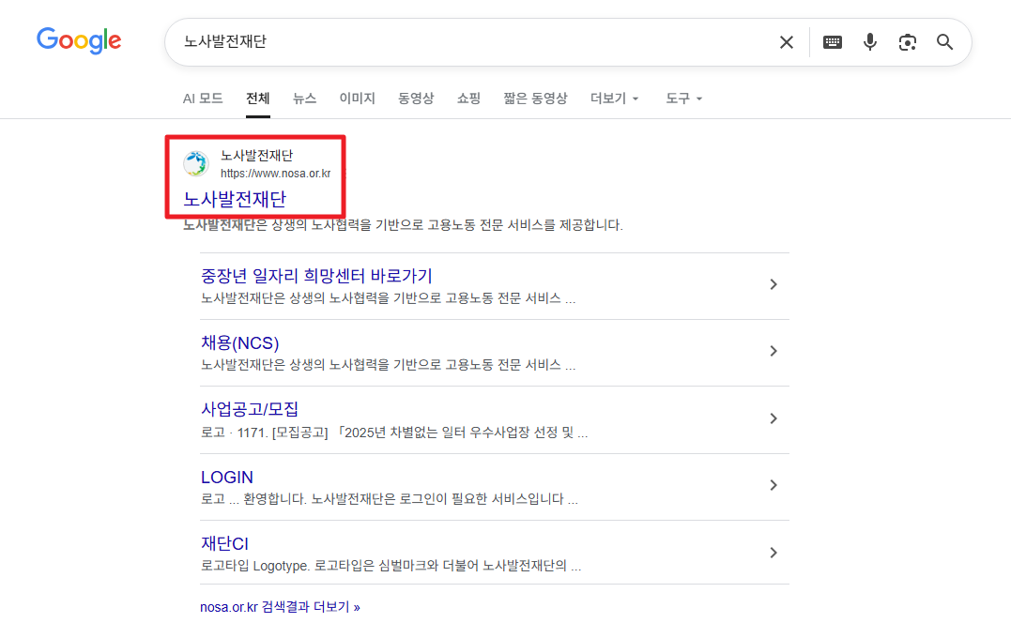
Task: Click the Google logo
Action: [x=79, y=40]
